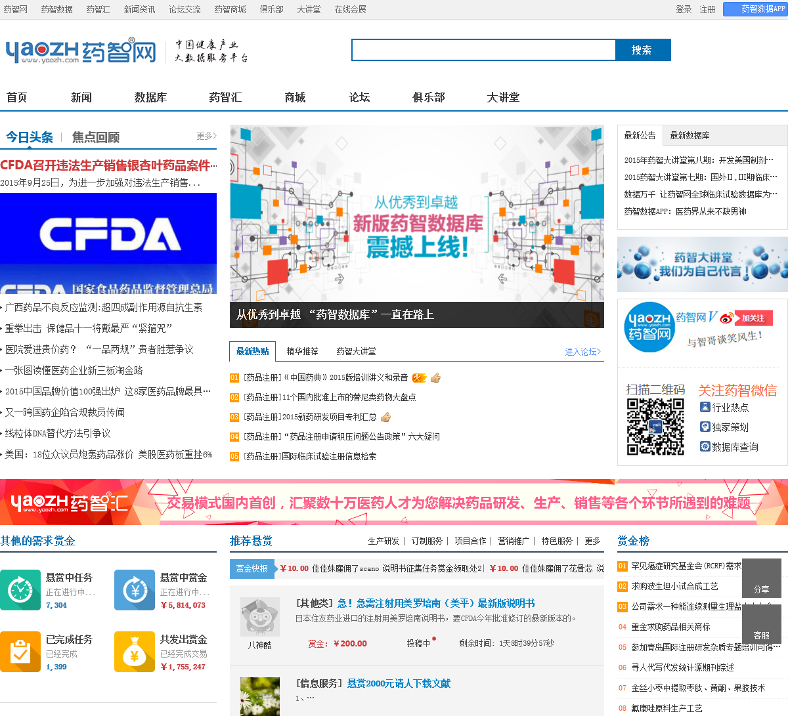Open 广西药品不良反应监测 news link
The image size is (788, 716).
coord(104,307)
